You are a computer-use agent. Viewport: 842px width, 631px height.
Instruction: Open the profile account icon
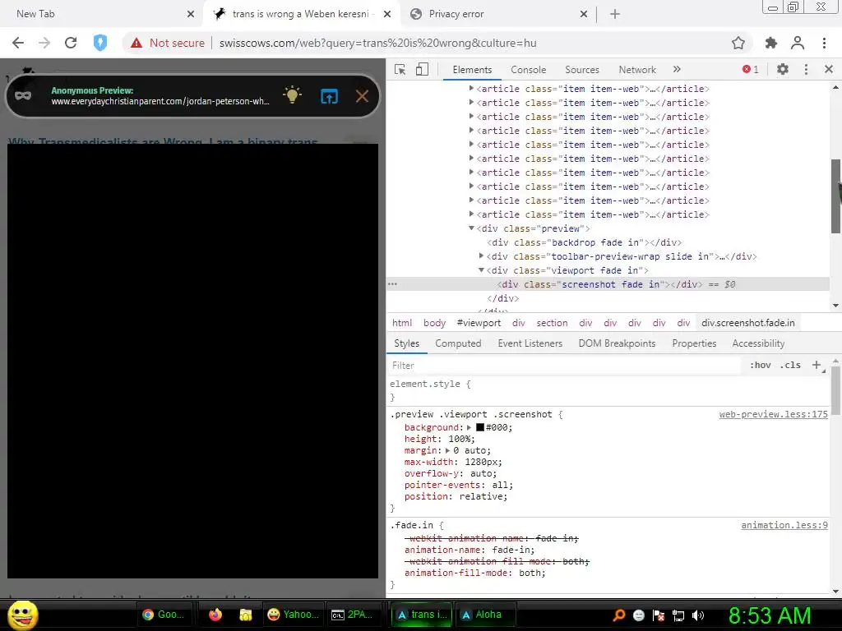pyautogui.click(x=798, y=43)
